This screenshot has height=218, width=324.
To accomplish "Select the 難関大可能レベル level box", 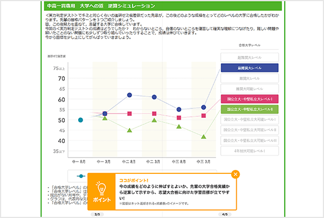I will tap(249, 89).
